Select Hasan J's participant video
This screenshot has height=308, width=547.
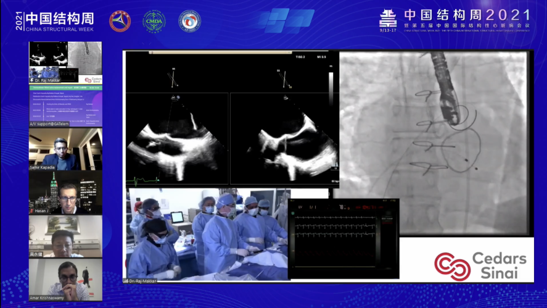65,193
